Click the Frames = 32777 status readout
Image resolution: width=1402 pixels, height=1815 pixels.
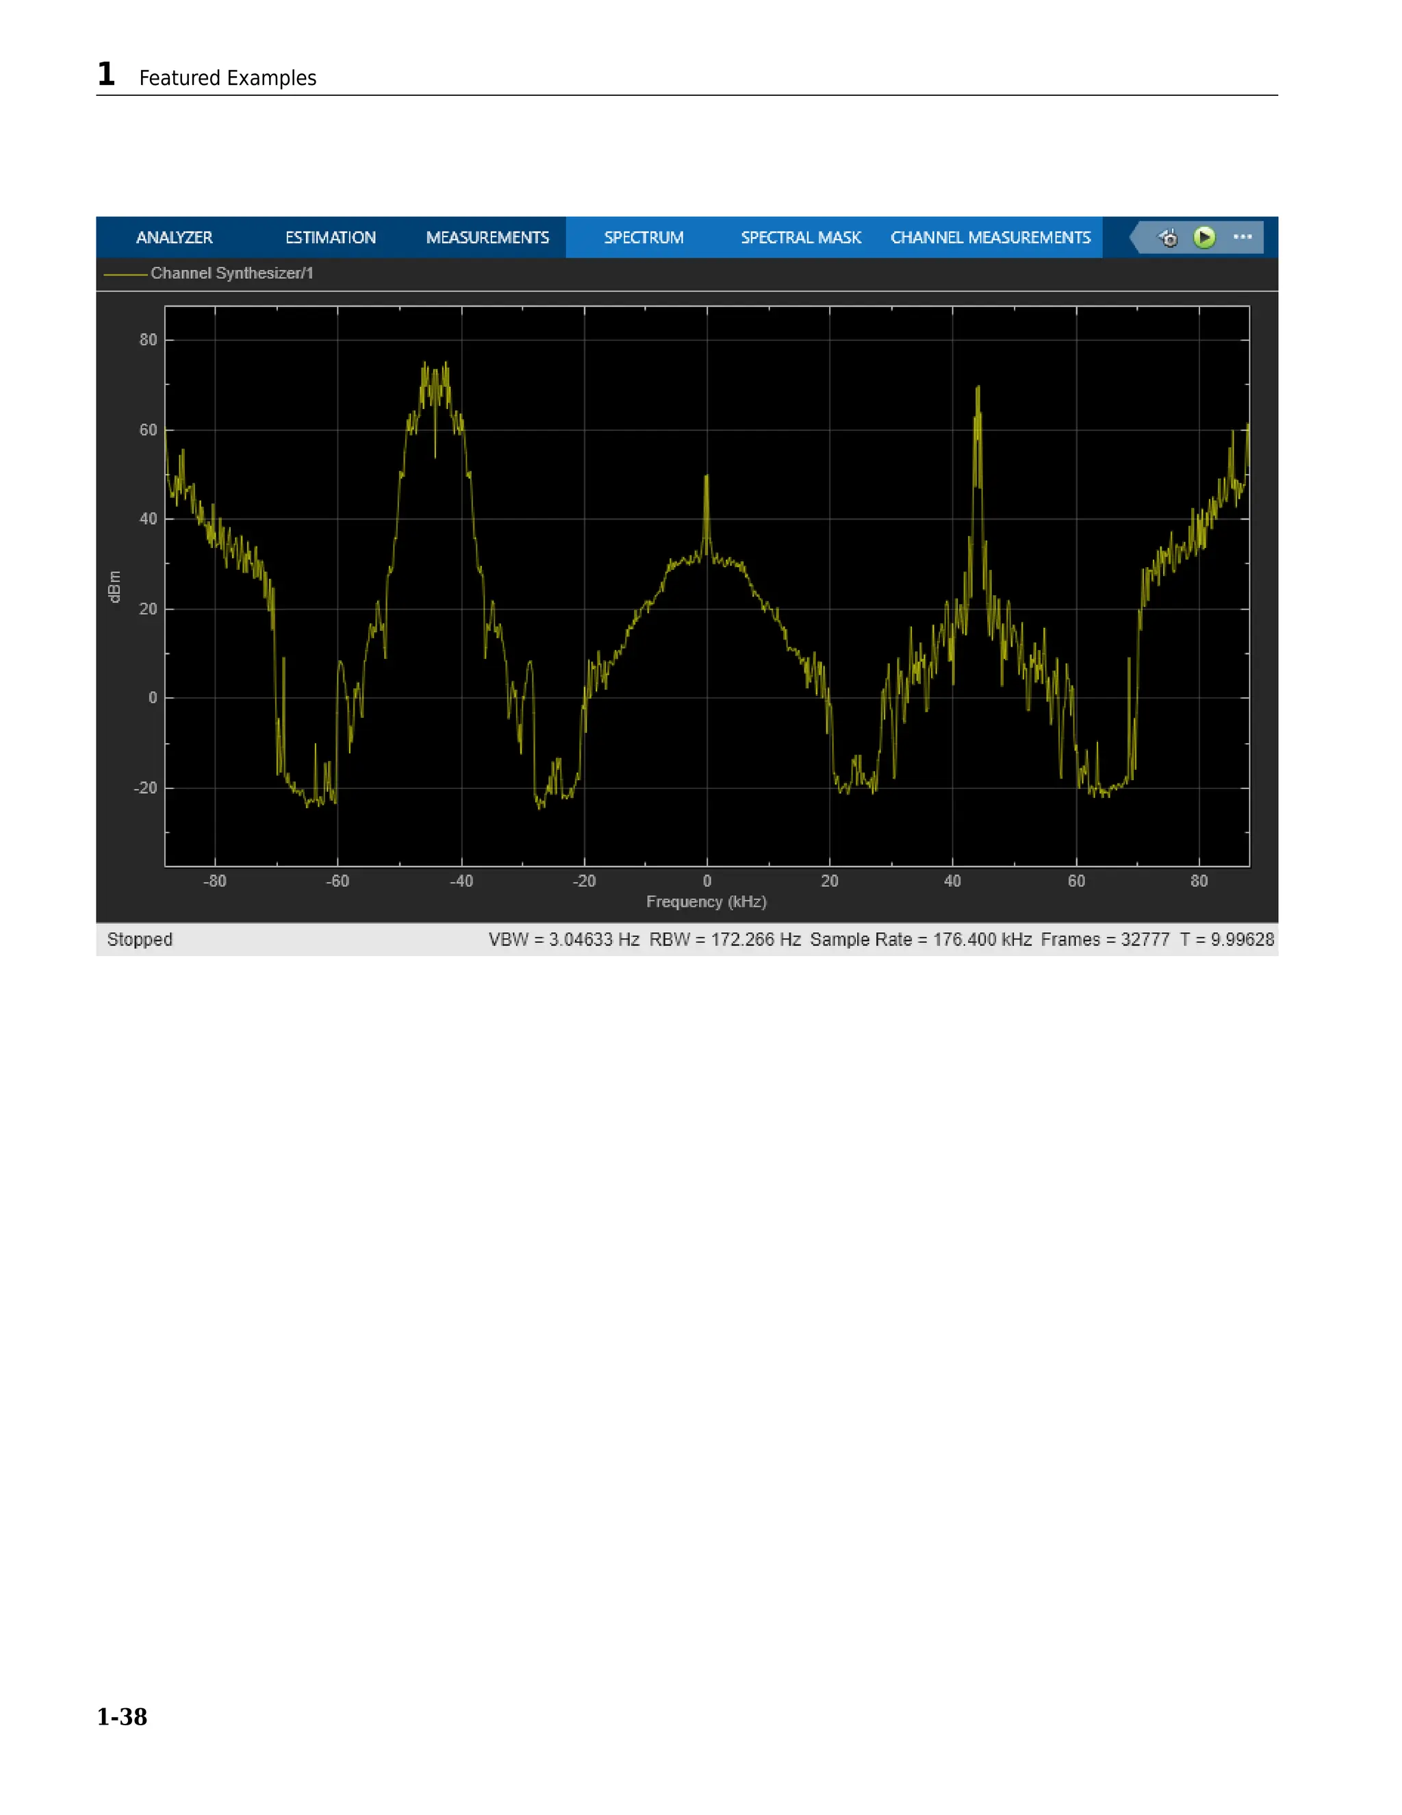[1105, 939]
